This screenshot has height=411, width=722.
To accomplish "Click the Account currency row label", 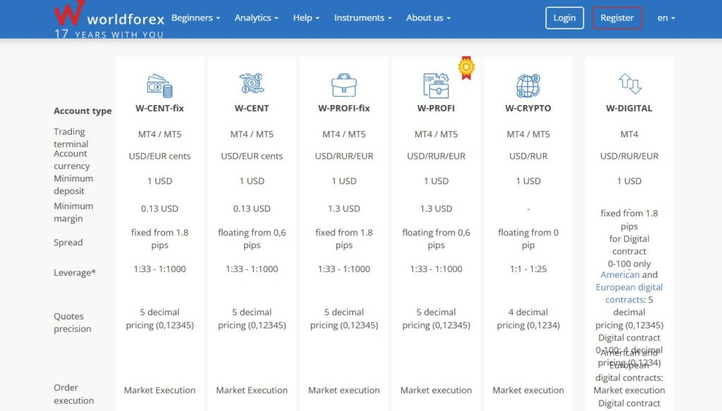I will (72, 160).
